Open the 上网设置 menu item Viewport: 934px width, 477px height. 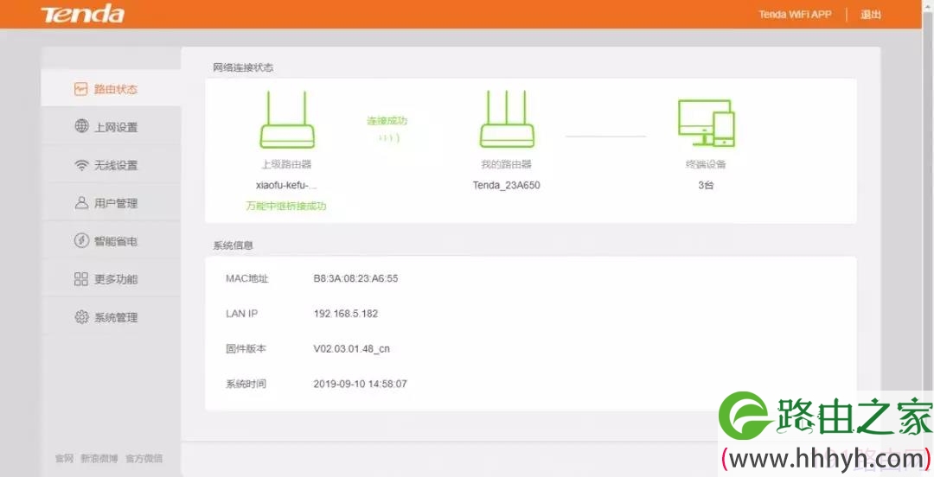pyautogui.click(x=111, y=127)
